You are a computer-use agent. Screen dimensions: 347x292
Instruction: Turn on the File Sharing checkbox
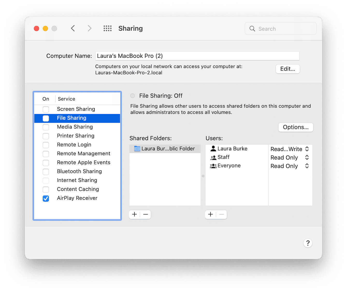coord(46,118)
